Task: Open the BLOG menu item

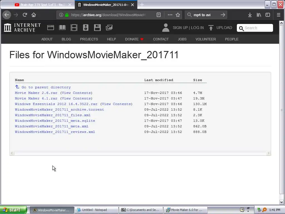Action: [66, 39]
